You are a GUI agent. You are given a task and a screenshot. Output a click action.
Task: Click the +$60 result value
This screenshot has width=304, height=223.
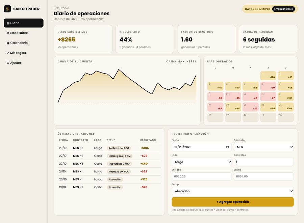[x=144, y=164]
